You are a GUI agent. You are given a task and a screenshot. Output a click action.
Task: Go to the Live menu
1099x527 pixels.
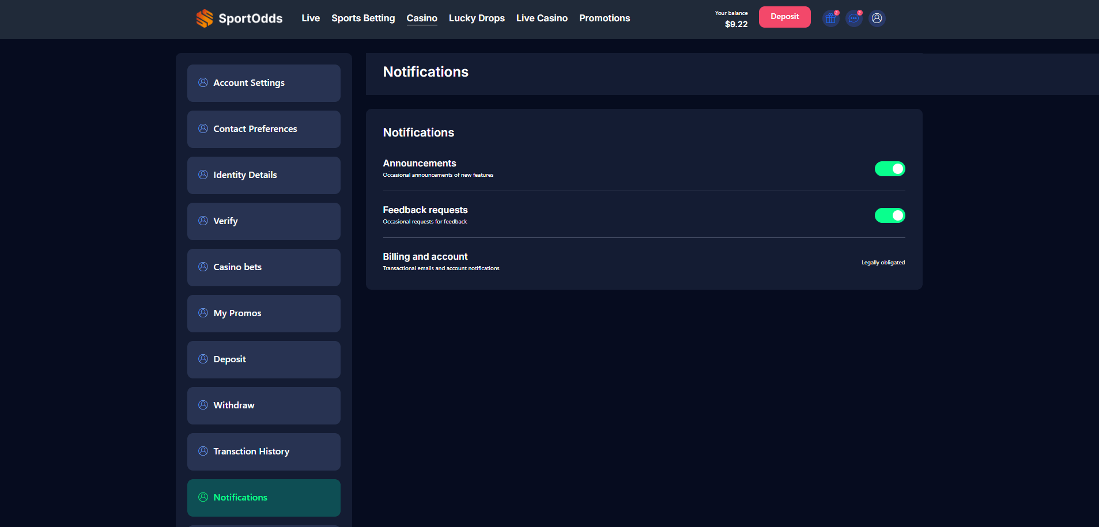point(311,18)
